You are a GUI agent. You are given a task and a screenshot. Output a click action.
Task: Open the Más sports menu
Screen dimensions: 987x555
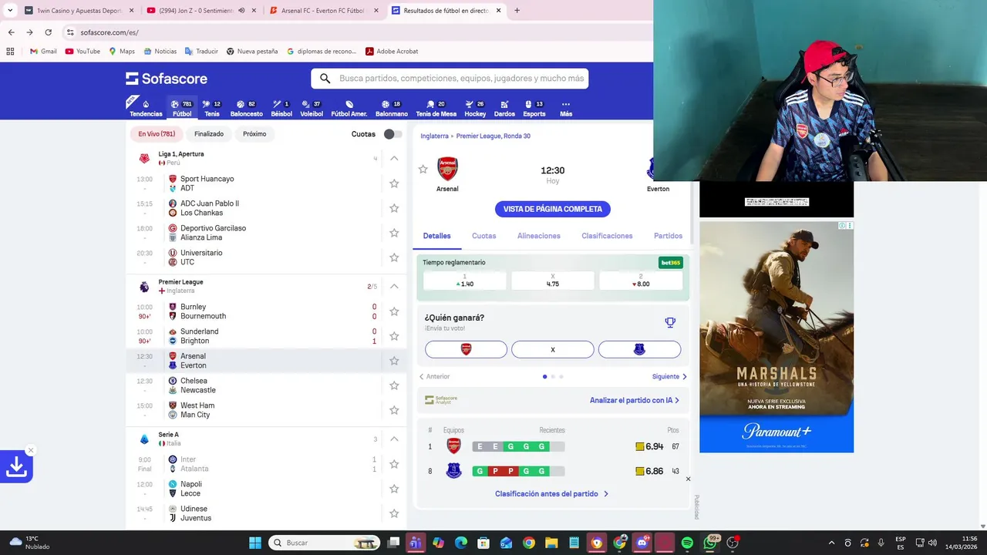coord(566,109)
